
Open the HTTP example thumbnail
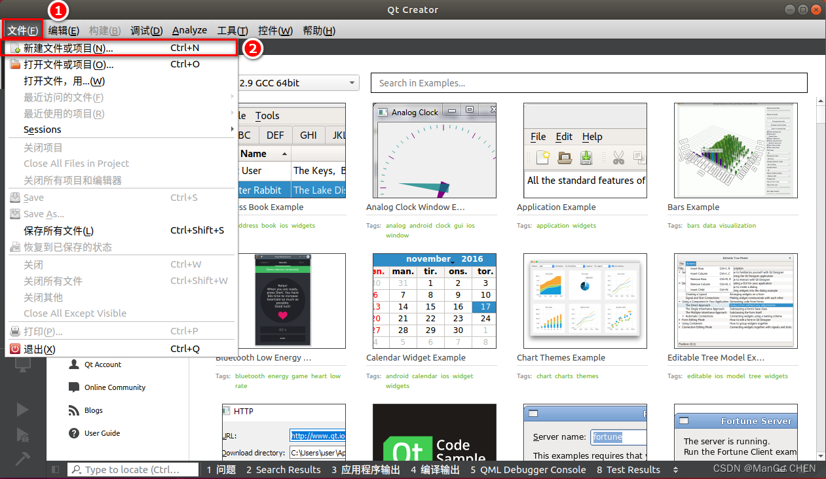(x=284, y=433)
